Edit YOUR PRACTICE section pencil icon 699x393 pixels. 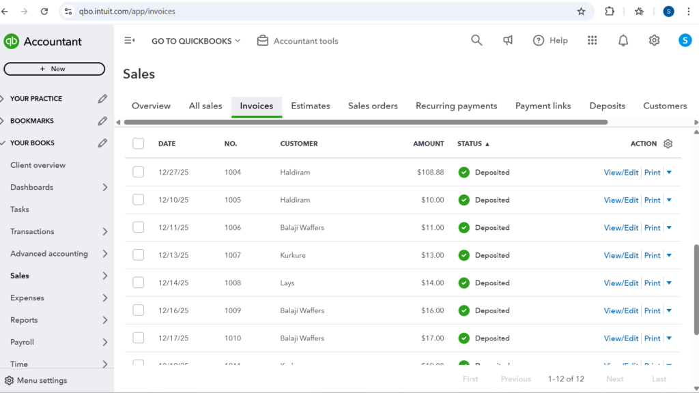click(102, 98)
